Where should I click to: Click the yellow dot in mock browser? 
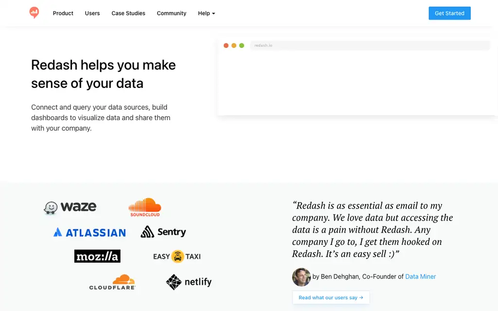[x=234, y=45]
